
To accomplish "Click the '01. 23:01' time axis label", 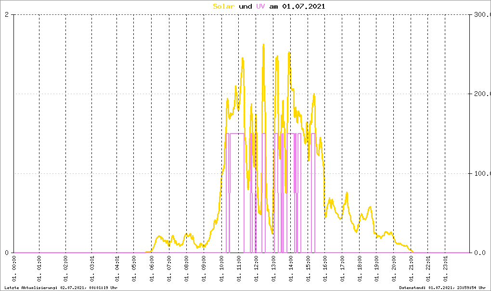I will pos(445,269).
